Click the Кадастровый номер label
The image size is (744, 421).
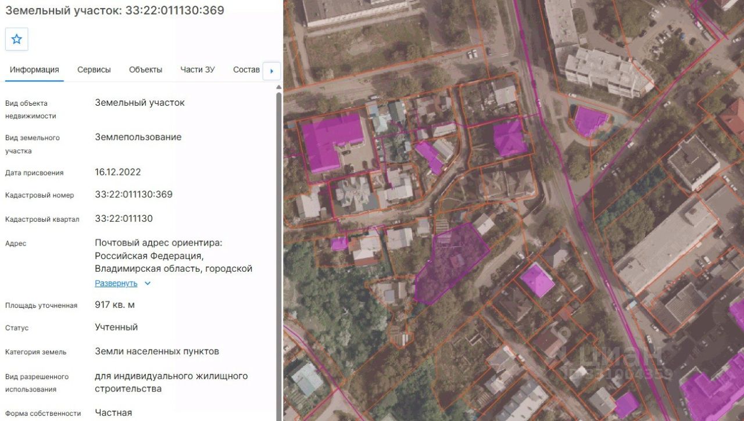(40, 195)
